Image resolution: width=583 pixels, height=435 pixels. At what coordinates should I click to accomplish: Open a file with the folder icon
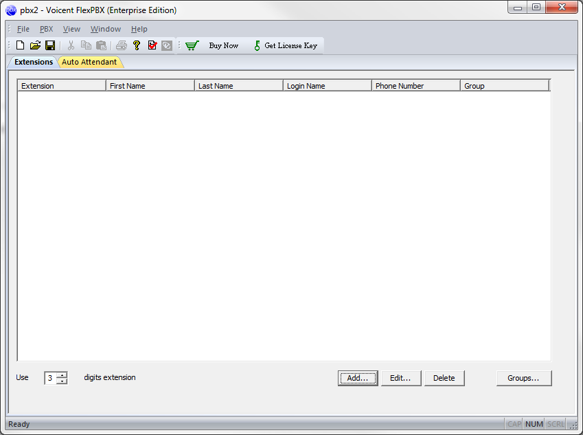(x=35, y=45)
